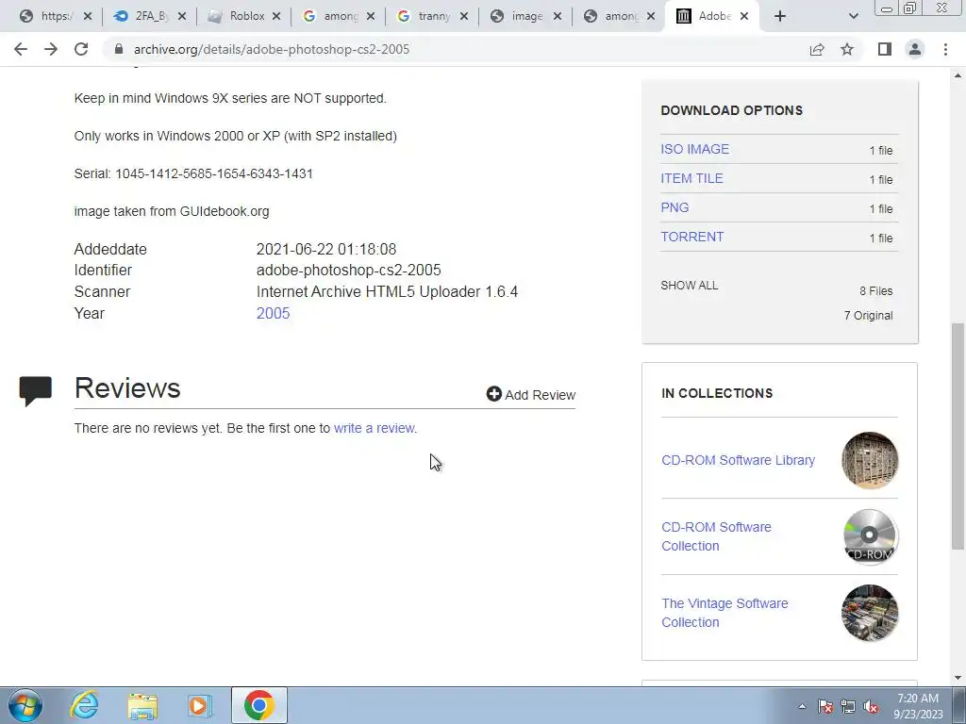The width and height of the screenshot is (966, 724).
Task: Click the Add Review button
Action: [x=531, y=395]
